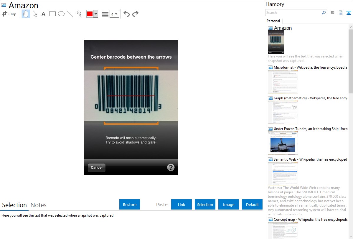Select the Crop tool

pyautogui.click(x=9, y=14)
